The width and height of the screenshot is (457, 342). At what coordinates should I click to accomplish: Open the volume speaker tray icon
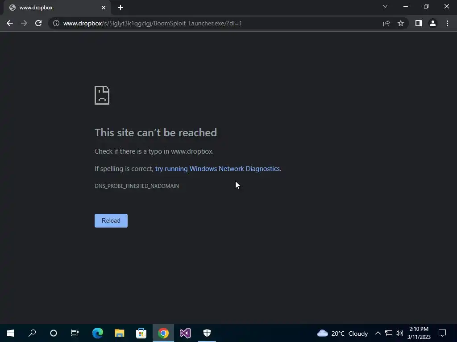pyautogui.click(x=399, y=333)
